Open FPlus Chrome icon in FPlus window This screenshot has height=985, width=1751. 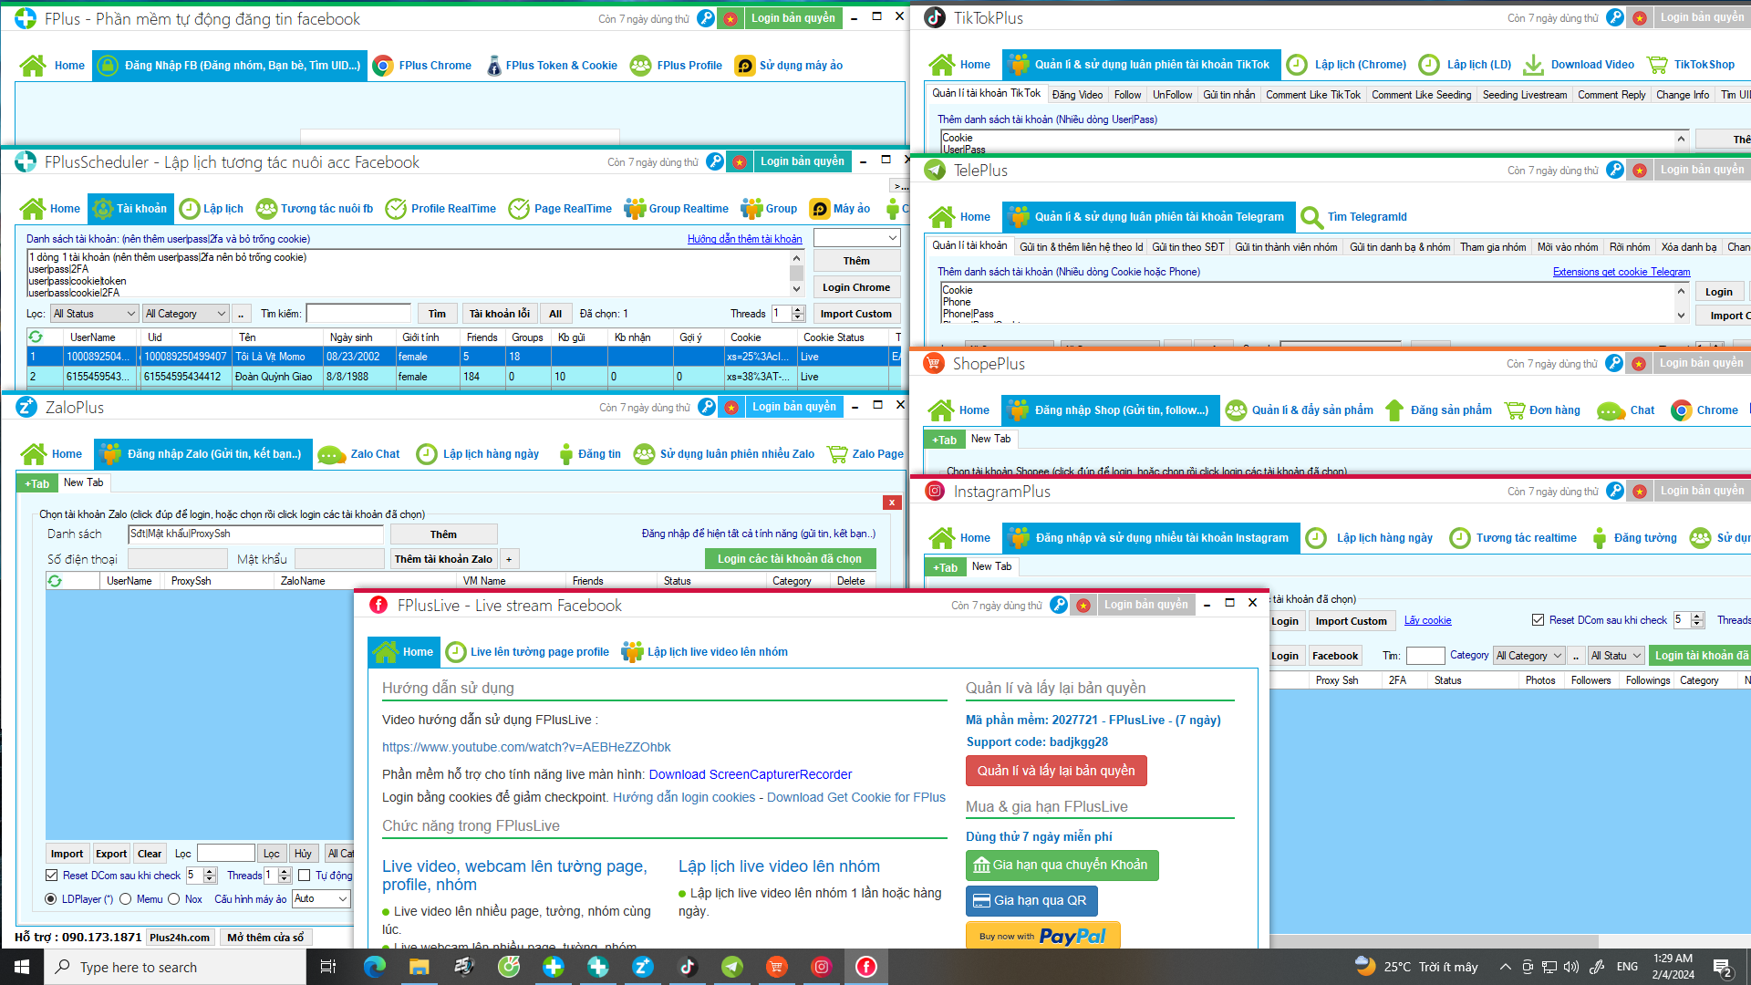pyautogui.click(x=384, y=66)
